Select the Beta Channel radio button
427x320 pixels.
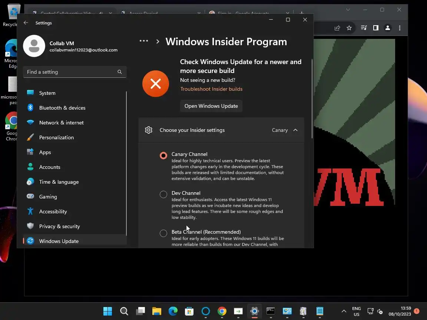pos(163,233)
